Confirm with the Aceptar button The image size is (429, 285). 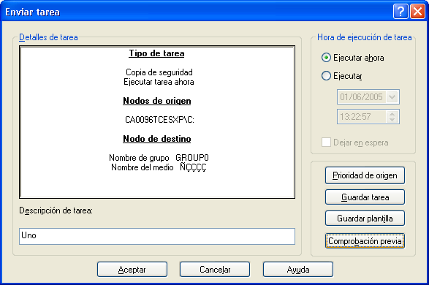tap(132, 270)
